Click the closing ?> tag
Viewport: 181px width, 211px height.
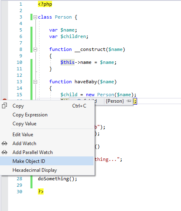click(41, 192)
